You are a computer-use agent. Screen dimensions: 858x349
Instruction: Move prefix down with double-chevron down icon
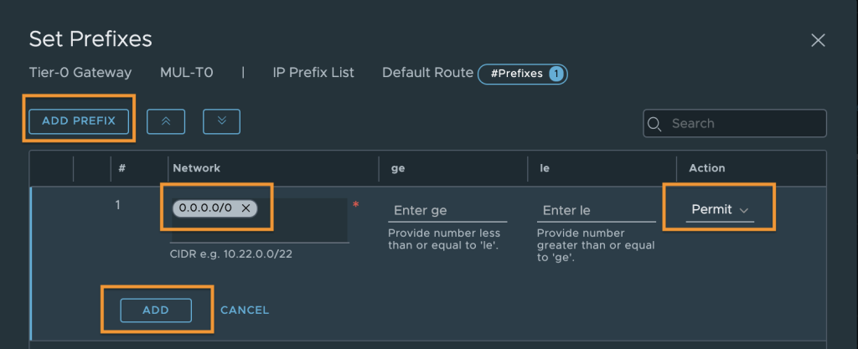click(x=221, y=122)
